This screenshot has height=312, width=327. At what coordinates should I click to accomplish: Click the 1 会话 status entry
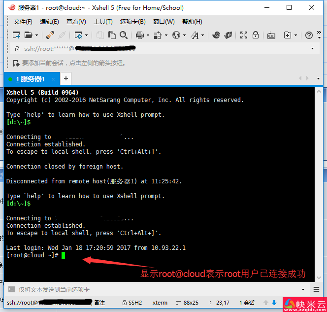coord(247,303)
